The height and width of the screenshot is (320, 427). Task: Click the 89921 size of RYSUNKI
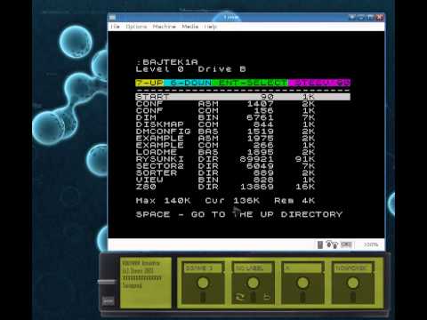(256, 159)
